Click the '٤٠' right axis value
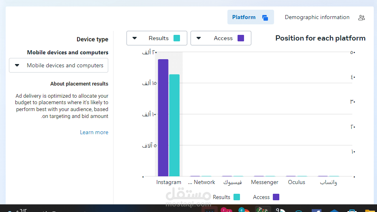Viewport: 377px width, 212px height. pos(353,77)
